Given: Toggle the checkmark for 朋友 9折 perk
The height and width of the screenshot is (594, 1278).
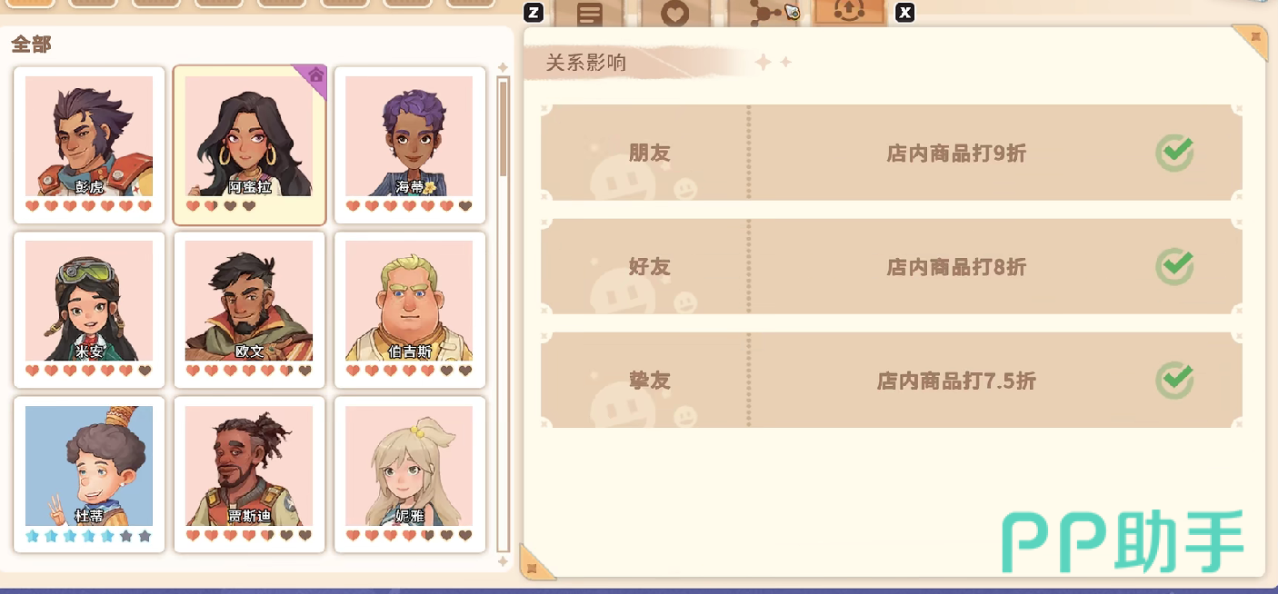Looking at the screenshot, I should coord(1174,153).
